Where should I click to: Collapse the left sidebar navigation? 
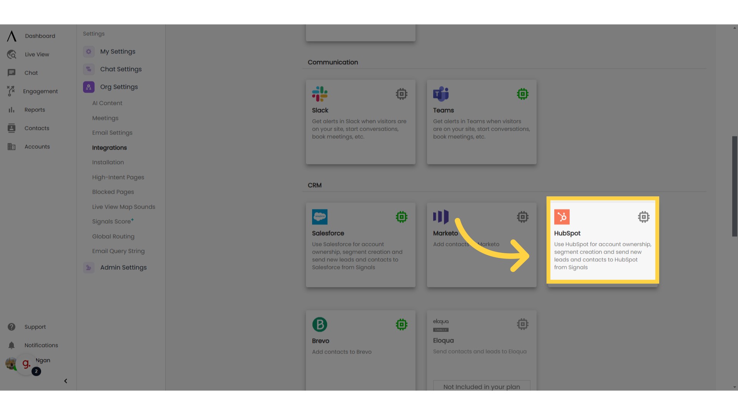[x=65, y=380]
